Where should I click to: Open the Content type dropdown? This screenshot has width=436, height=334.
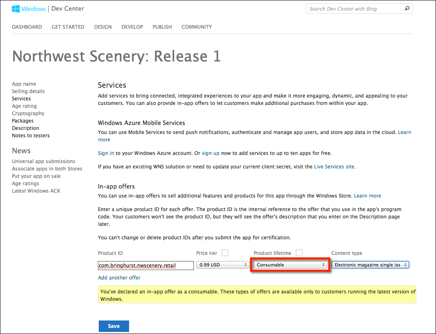pyautogui.click(x=370, y=265)
